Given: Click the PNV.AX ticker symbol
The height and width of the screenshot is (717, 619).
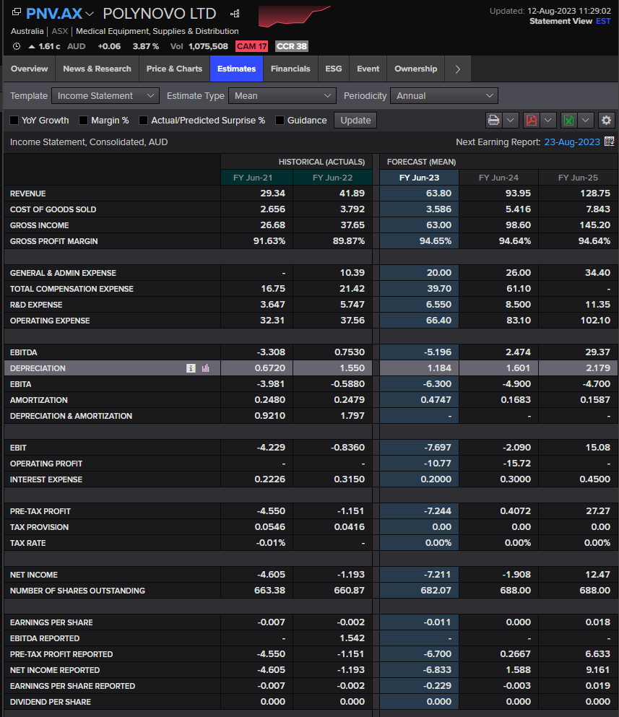Looking at the screenshot, I should pos(54,14).
